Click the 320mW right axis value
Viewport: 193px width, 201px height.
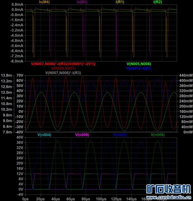(186, 91)
